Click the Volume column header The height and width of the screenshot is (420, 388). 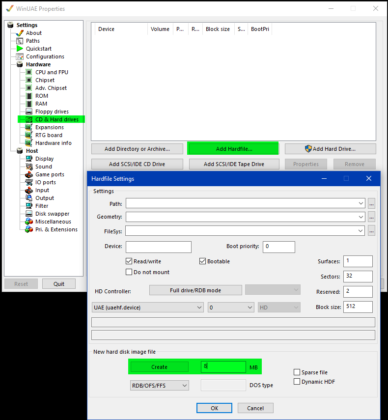(160, 29)
